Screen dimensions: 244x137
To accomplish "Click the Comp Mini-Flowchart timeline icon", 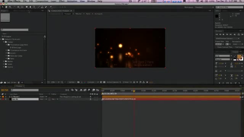I will 67,90.
